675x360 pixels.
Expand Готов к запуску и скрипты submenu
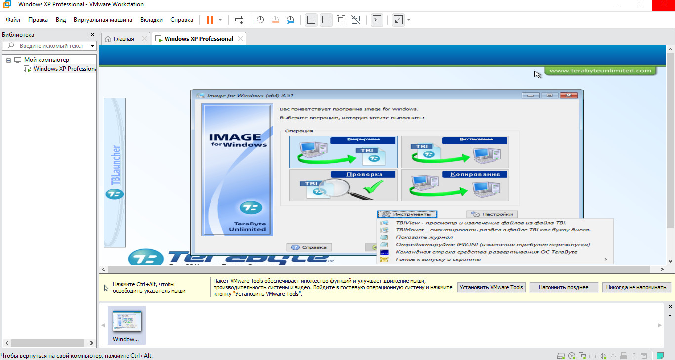click(x=495, y=259)
